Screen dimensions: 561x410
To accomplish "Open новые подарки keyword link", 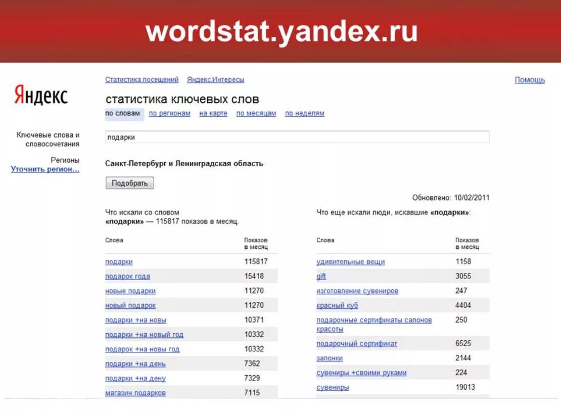I will (130, 291).
